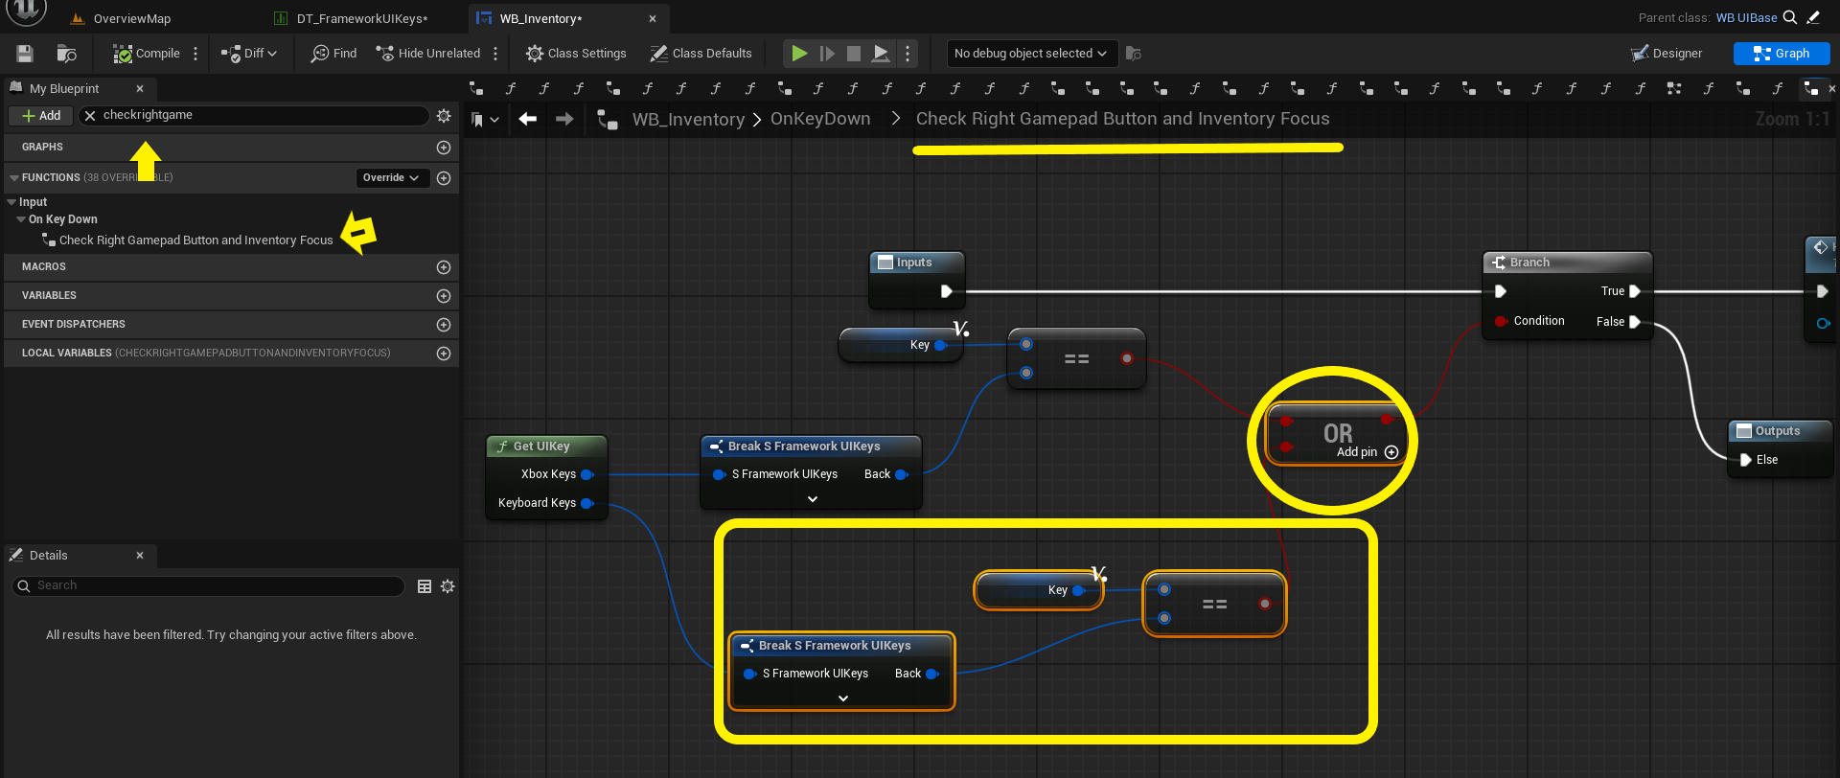Screen dimensions: 1840x778
Task: Click the Add button in My Blueprint
Action: [x=41, y=116]
